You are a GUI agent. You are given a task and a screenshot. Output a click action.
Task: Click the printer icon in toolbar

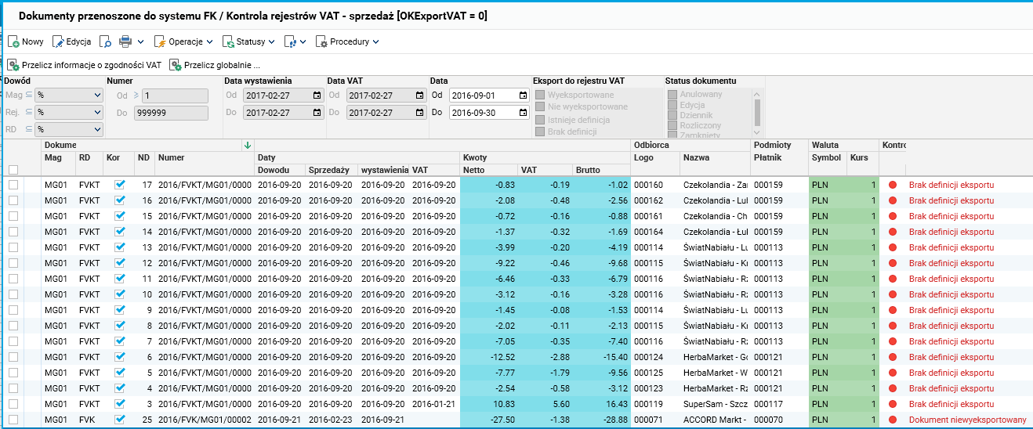[125, 41]
